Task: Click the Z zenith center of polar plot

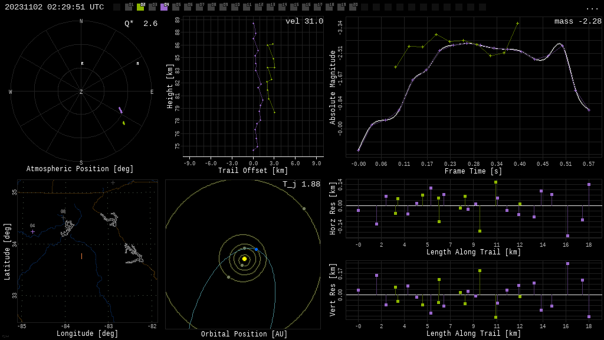Action: 81,91
